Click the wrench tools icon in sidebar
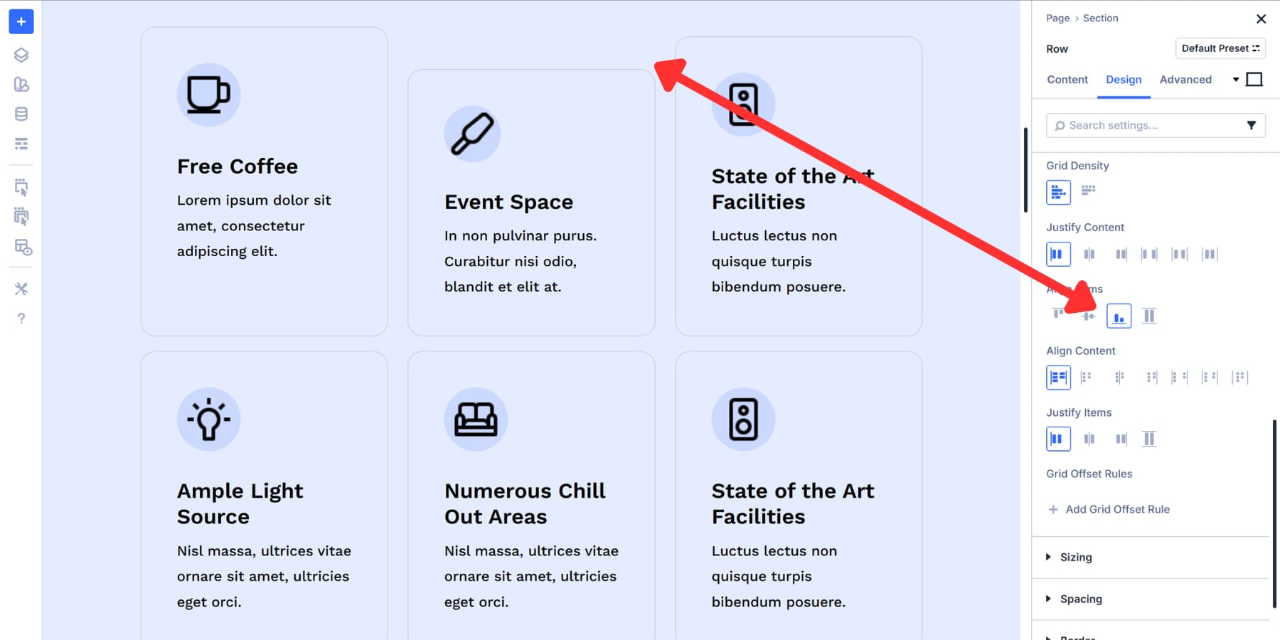The image size is (1280, 640). 21,289
